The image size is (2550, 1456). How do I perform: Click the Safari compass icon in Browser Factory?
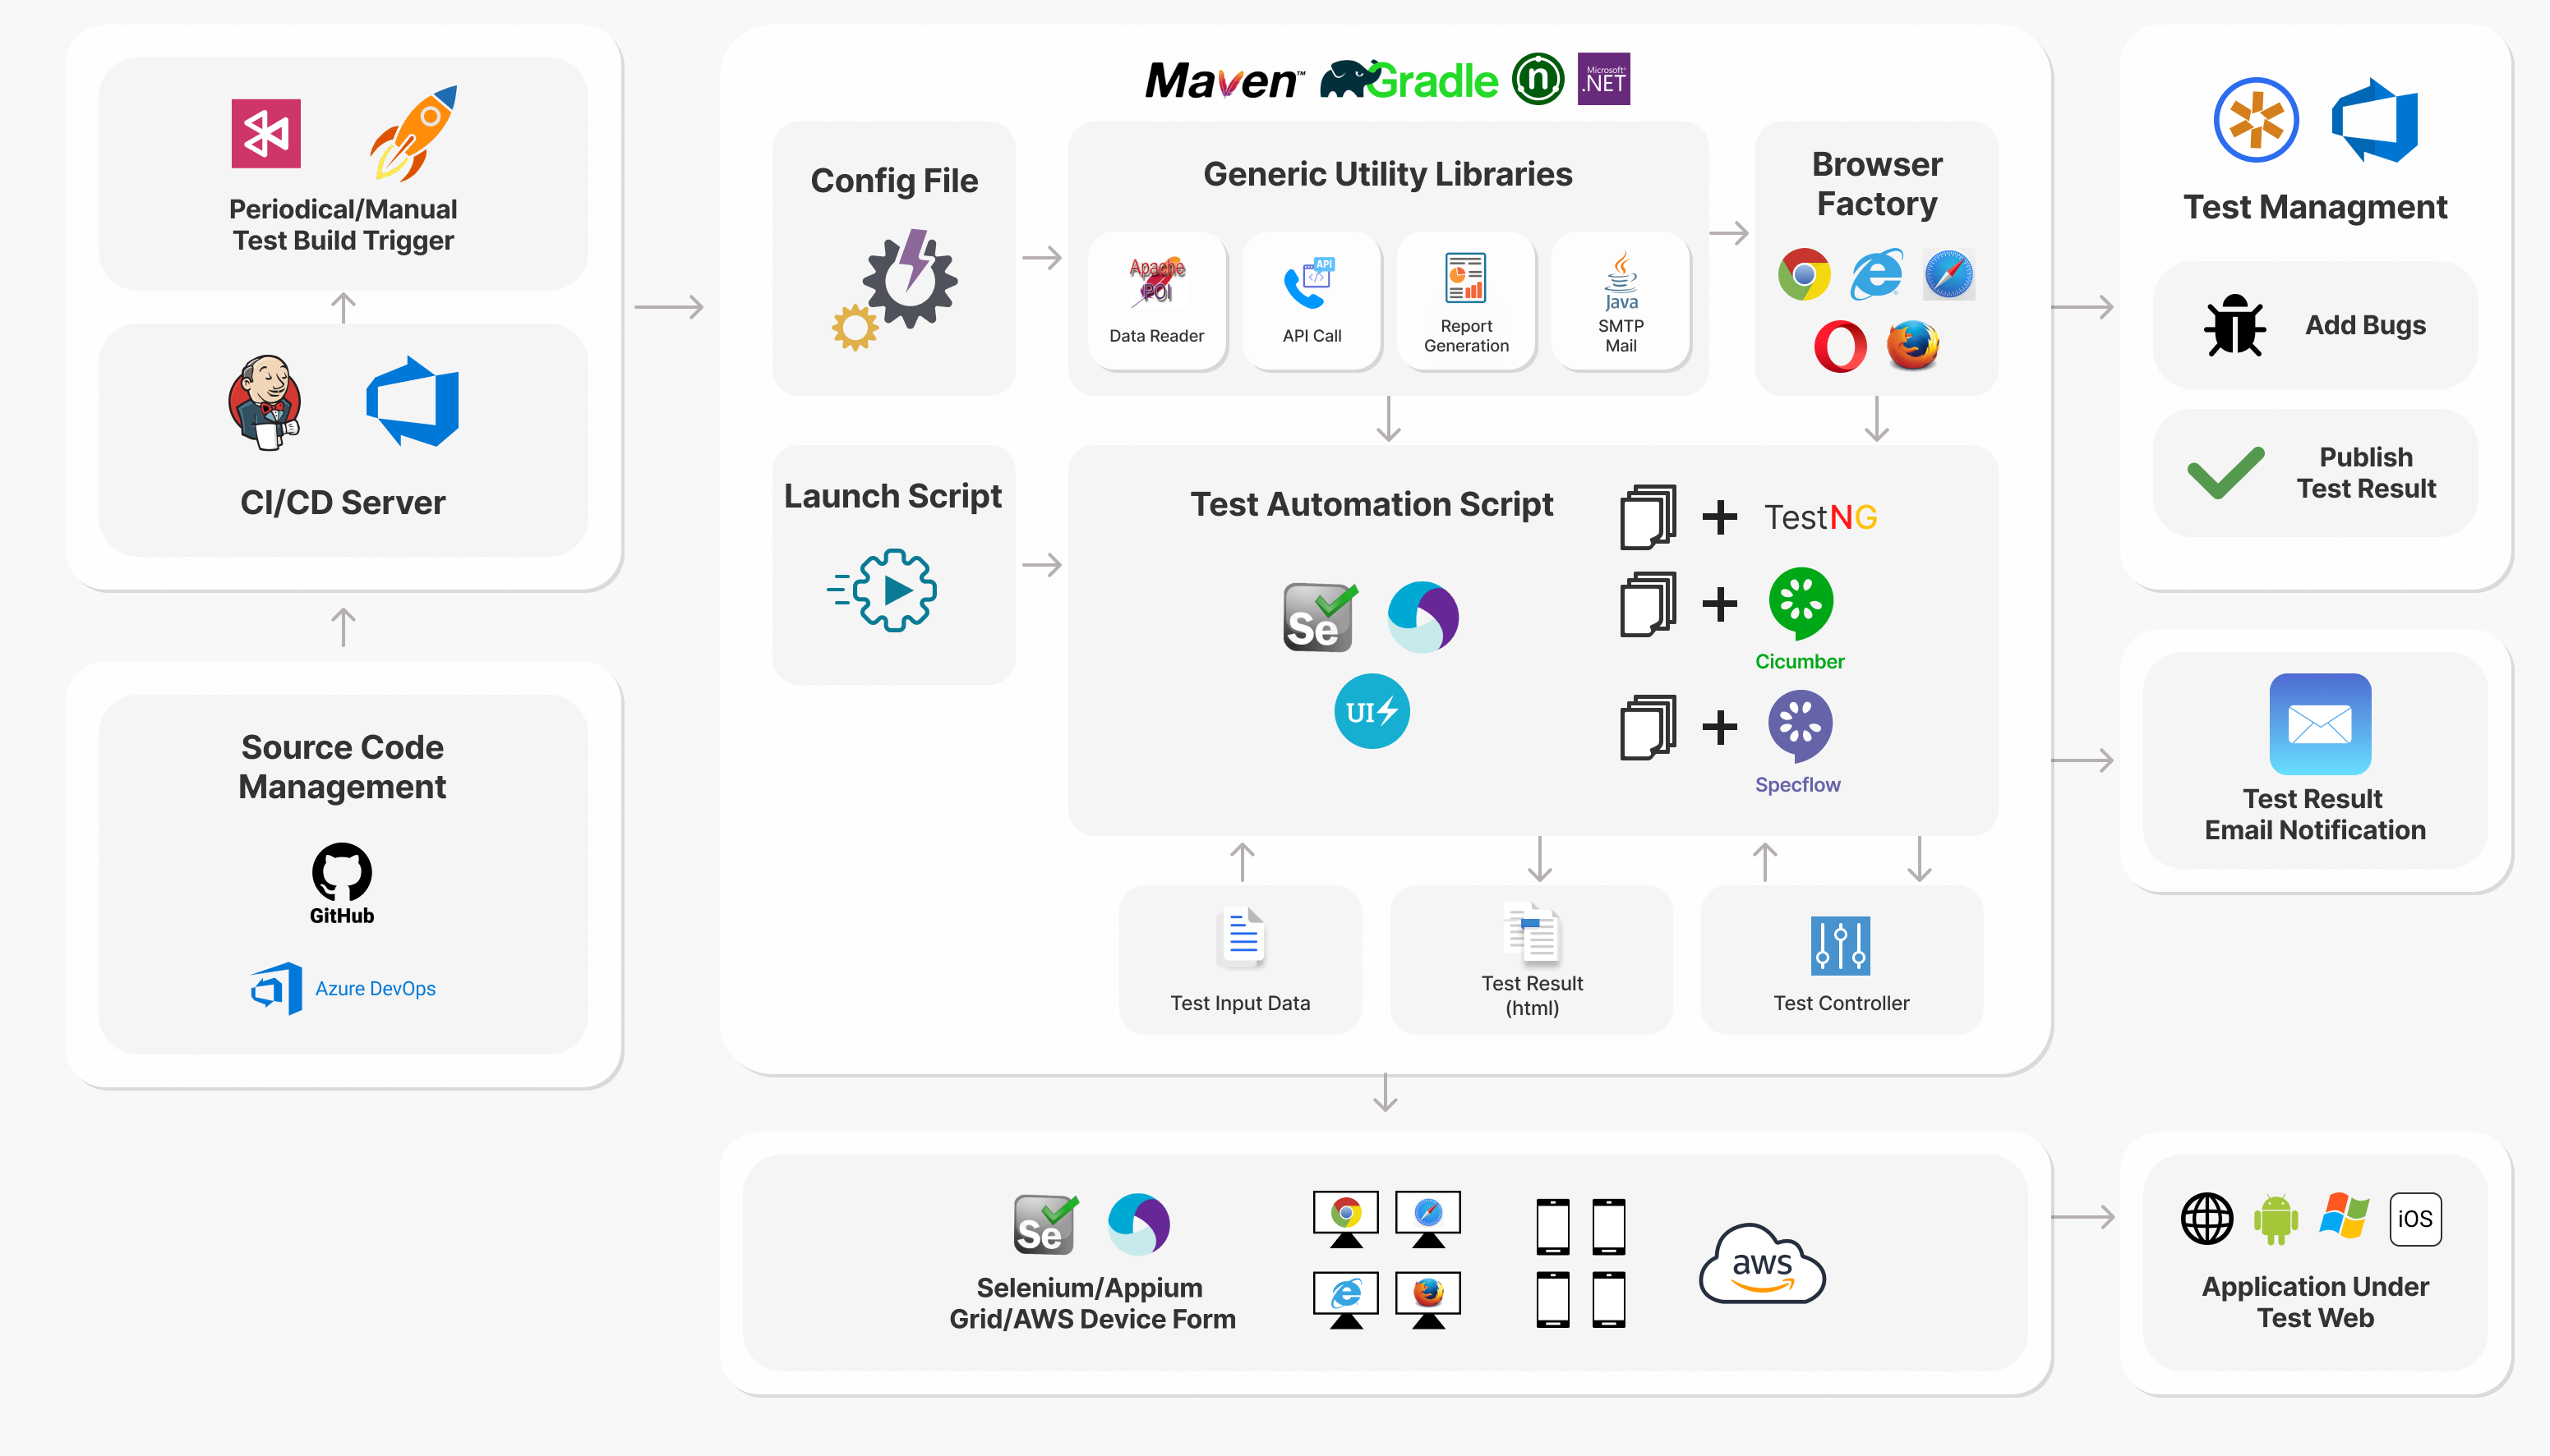[x=1948, y=274]
